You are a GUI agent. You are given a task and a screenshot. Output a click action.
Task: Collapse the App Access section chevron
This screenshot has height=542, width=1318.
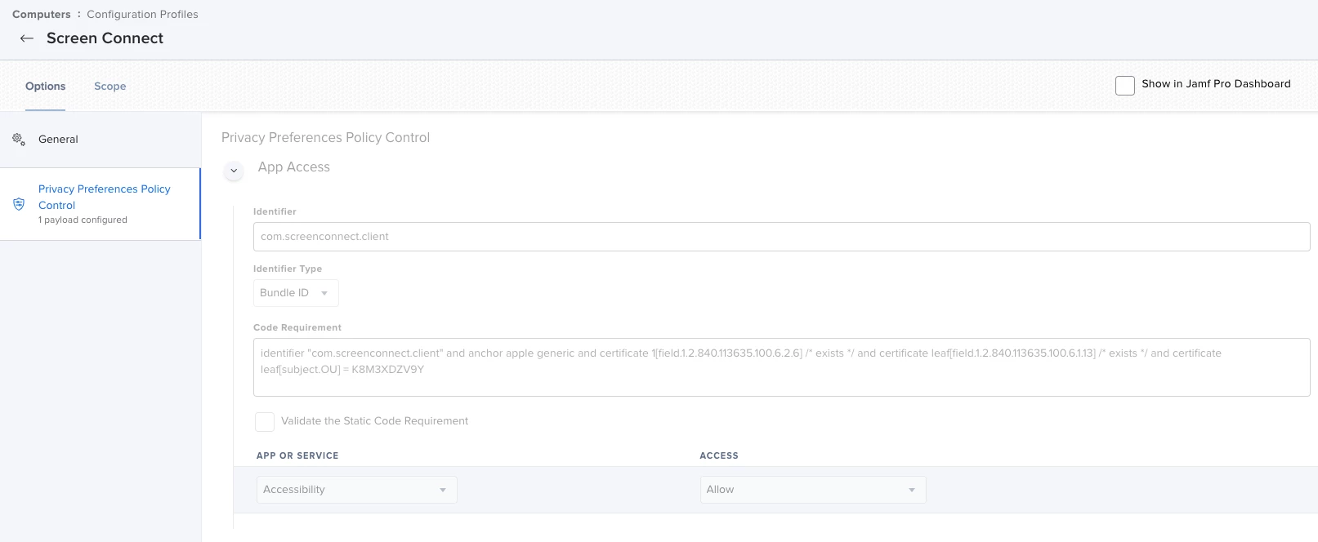pos(234,171)
